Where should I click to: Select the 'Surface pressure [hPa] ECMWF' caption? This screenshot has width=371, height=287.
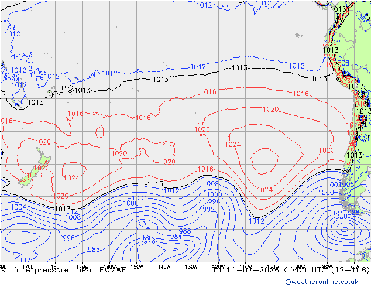[x=63, y=270]
